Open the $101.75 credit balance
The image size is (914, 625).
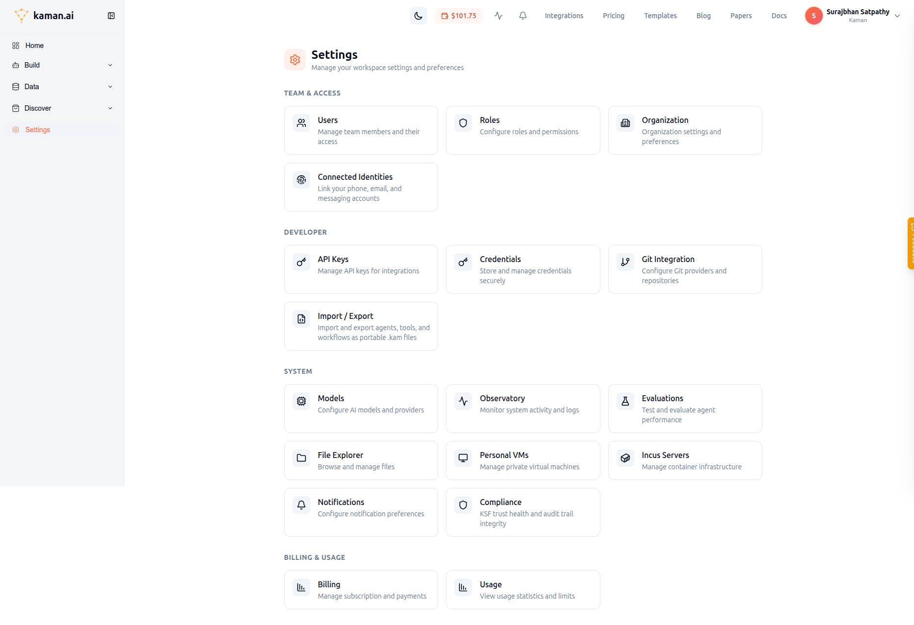pyautogui.click(x=458, y=16)
